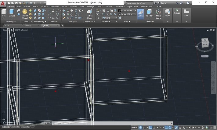Switch to Layout1 tab

(x=16, y=127)
